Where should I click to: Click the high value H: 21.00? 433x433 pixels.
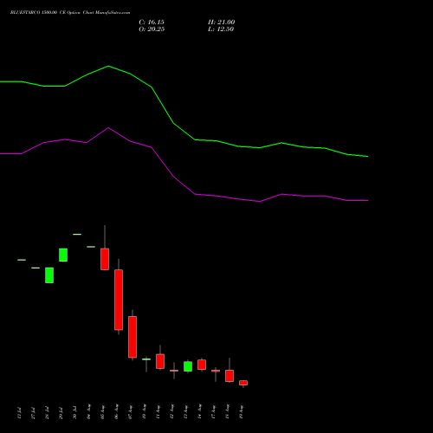coord(221,22)
